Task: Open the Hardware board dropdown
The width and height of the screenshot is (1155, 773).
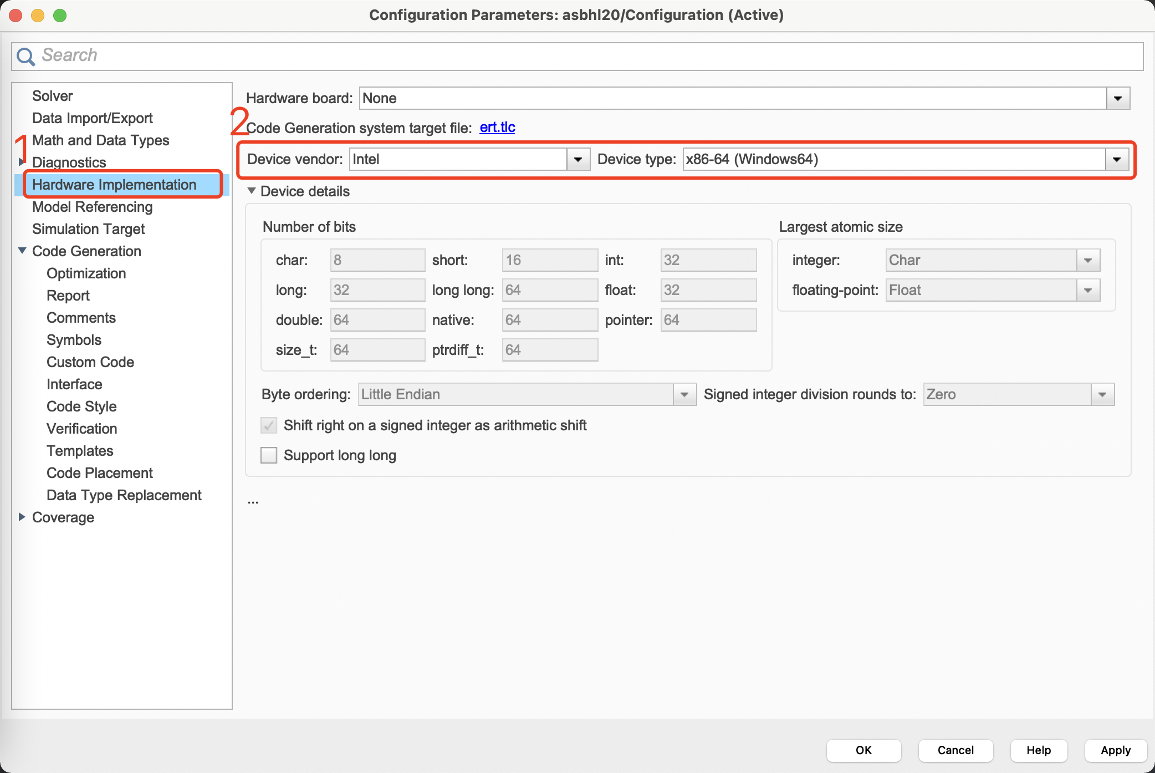Action: coord(1117,99)
